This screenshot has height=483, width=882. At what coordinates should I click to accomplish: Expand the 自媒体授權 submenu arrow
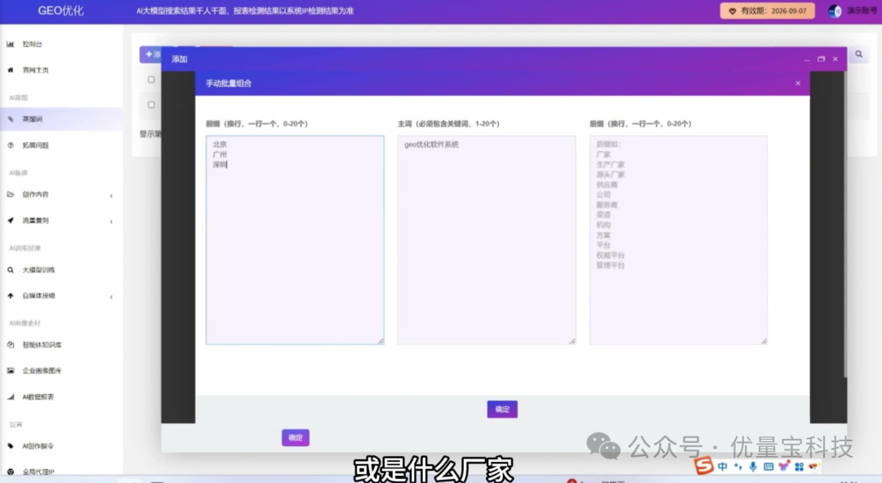pyautogui.click(x=111, y=297)
